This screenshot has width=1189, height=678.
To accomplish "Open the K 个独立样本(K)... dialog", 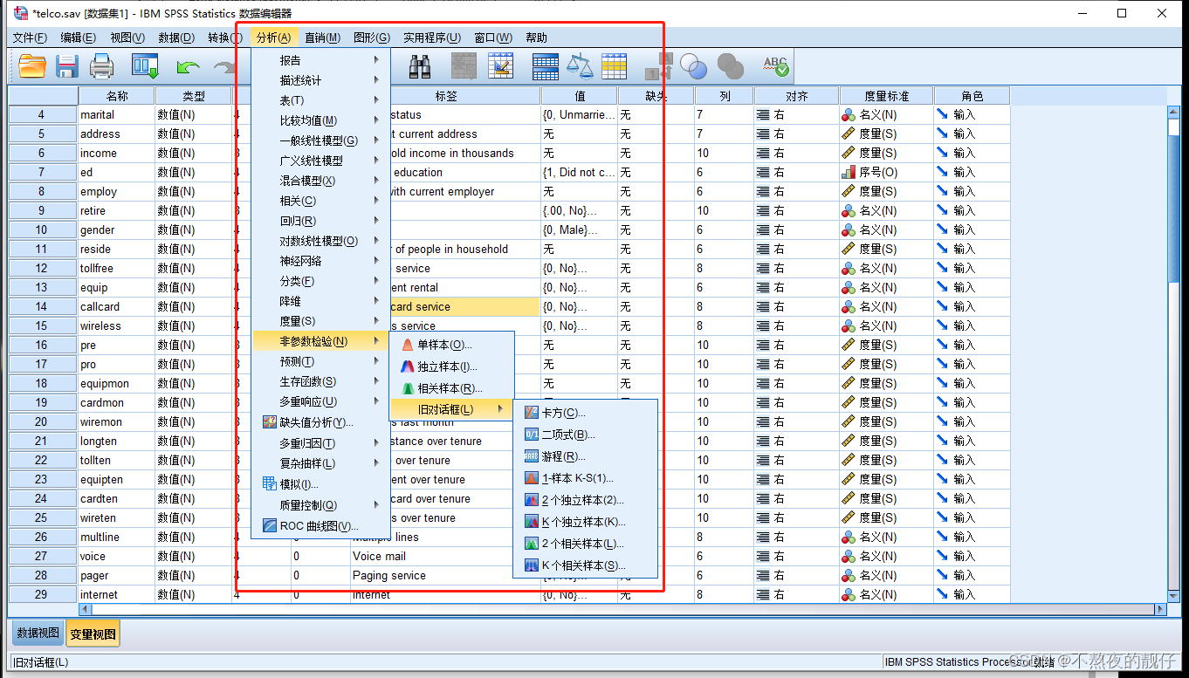I will [585, 522].
